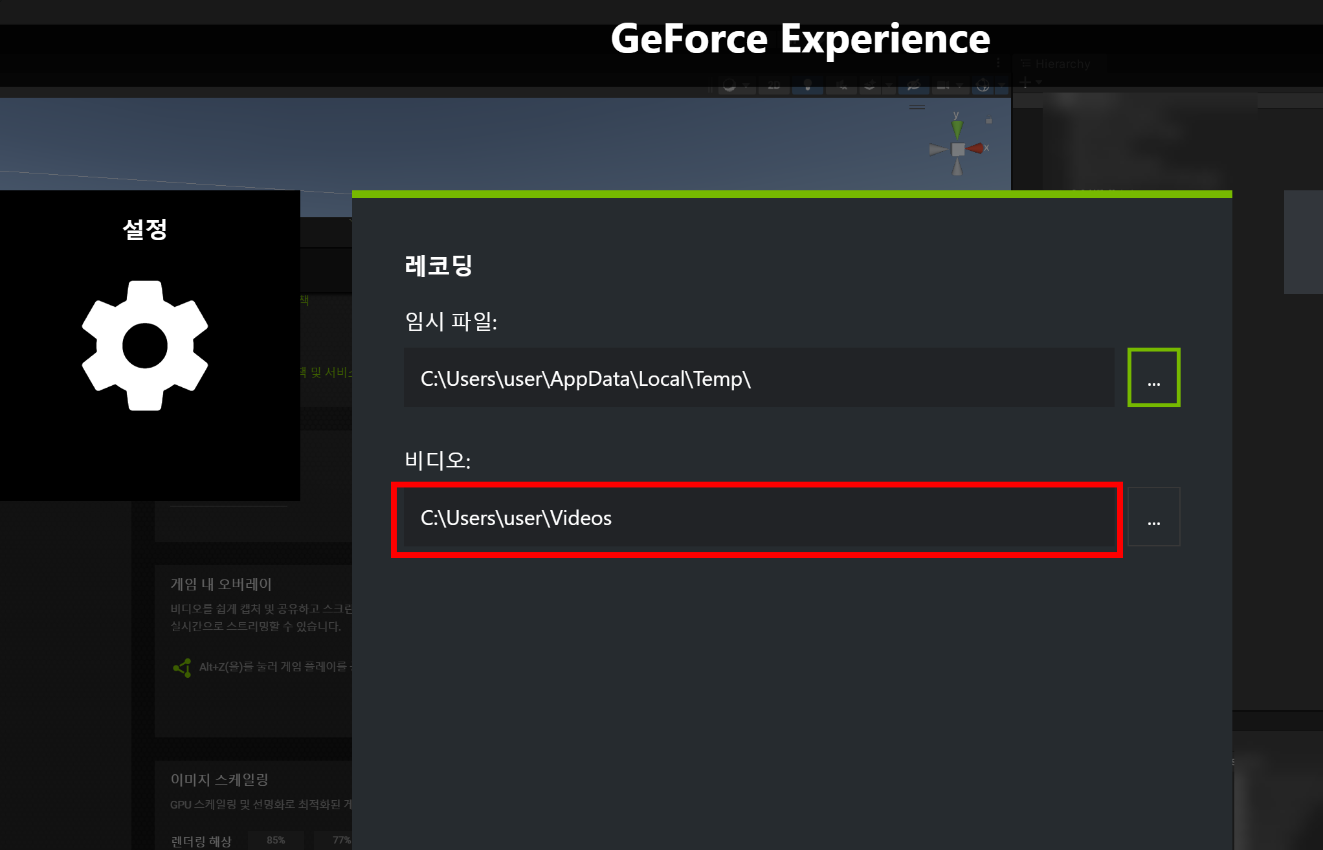Click the video path C:\Users\user\Videos field
Viewport: 1323px width, 850px height.
(757, 519)
